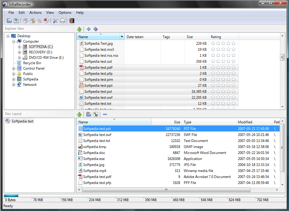
Task: Go up one level in the Disc Layout
Action: [x=79, y=114]
